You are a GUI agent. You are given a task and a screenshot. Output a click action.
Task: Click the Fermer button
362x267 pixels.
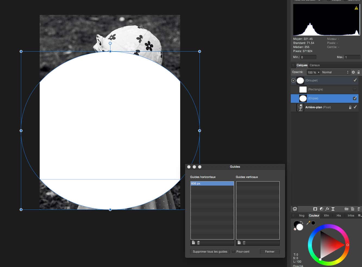(x=270, y=252)
